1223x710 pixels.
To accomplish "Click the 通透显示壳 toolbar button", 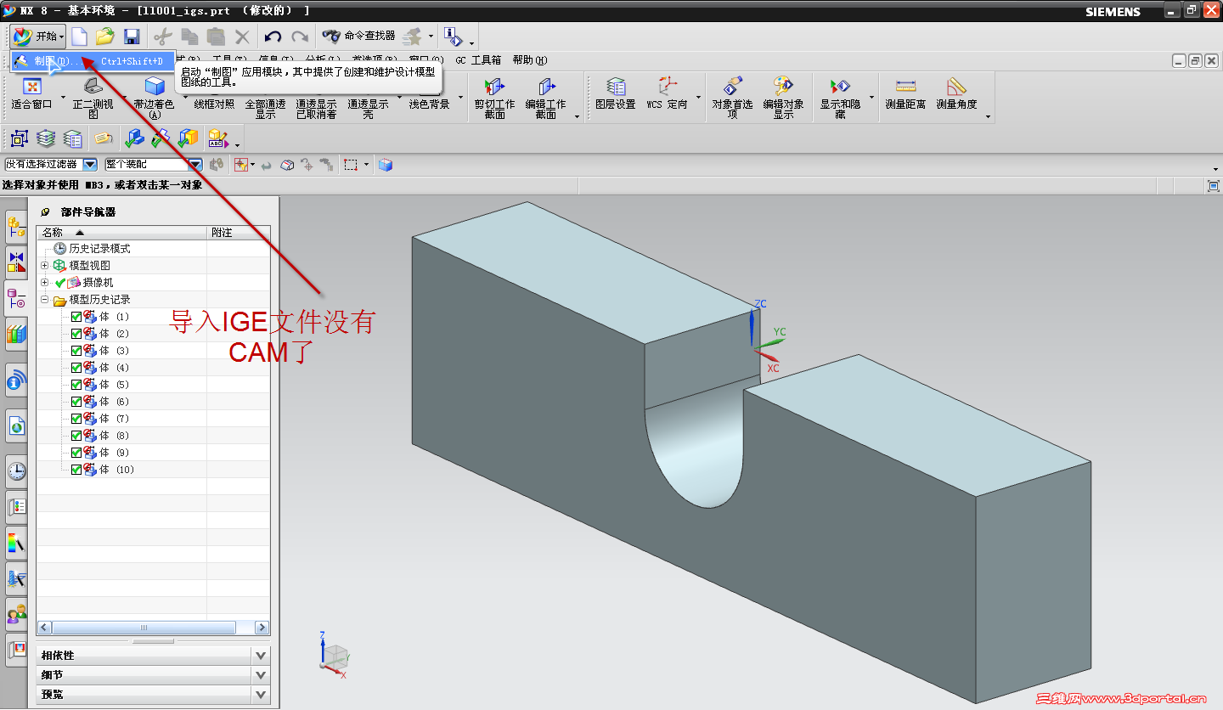I will (368, 109).
